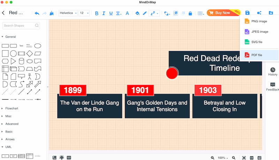This screenshot has height=160, width=279.
Task: Select the font color A tool
Action: [x=127, y=13]
